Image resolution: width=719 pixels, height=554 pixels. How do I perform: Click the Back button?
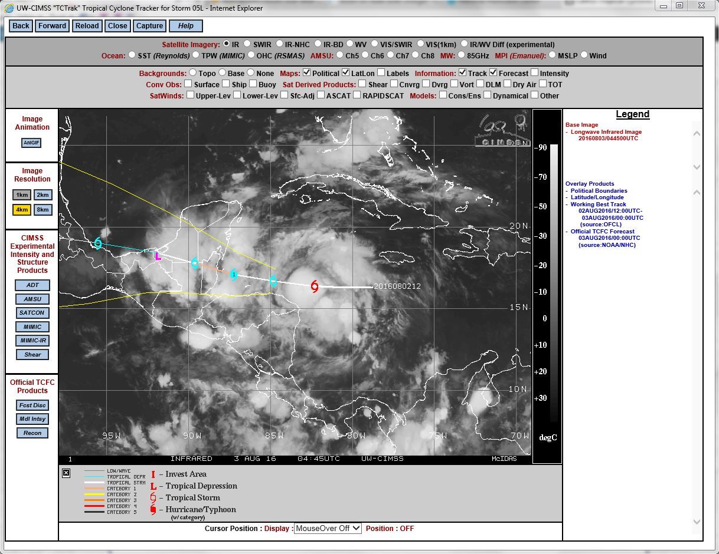21,26
